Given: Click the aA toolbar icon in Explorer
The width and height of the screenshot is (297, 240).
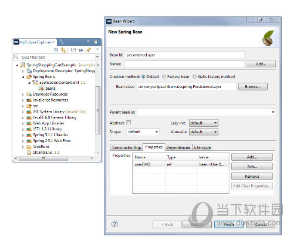Looking at the screenshot, I should [x=80, y=50].
